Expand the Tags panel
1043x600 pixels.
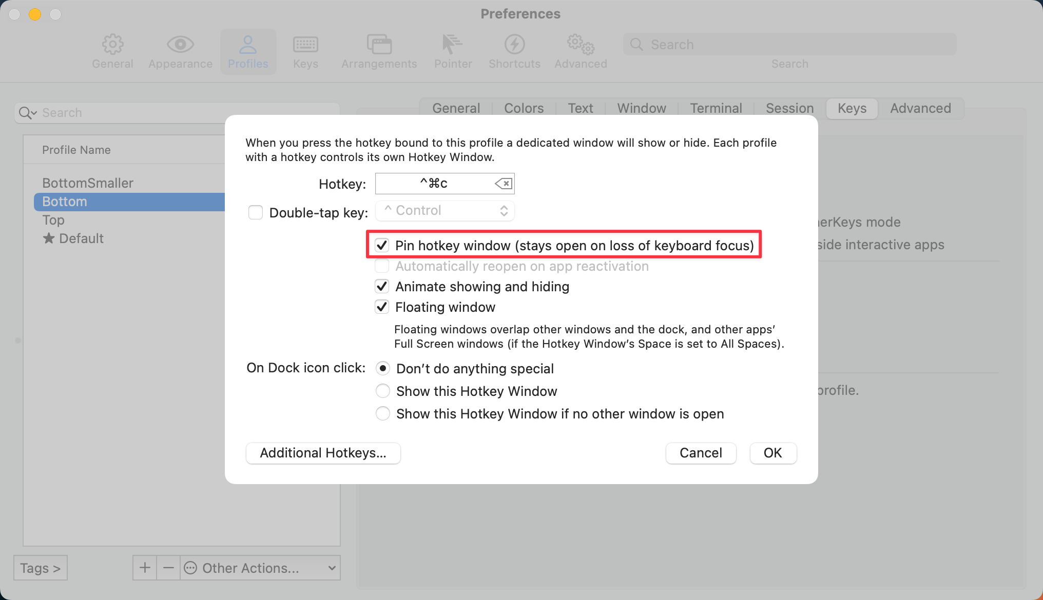coord(41,568)
